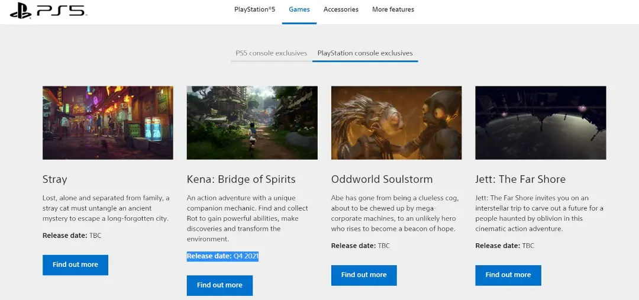This screenshot has width=639, height=300.
Task: Click Oddworld's Release date: TBC text
Action: pos(360,246)
